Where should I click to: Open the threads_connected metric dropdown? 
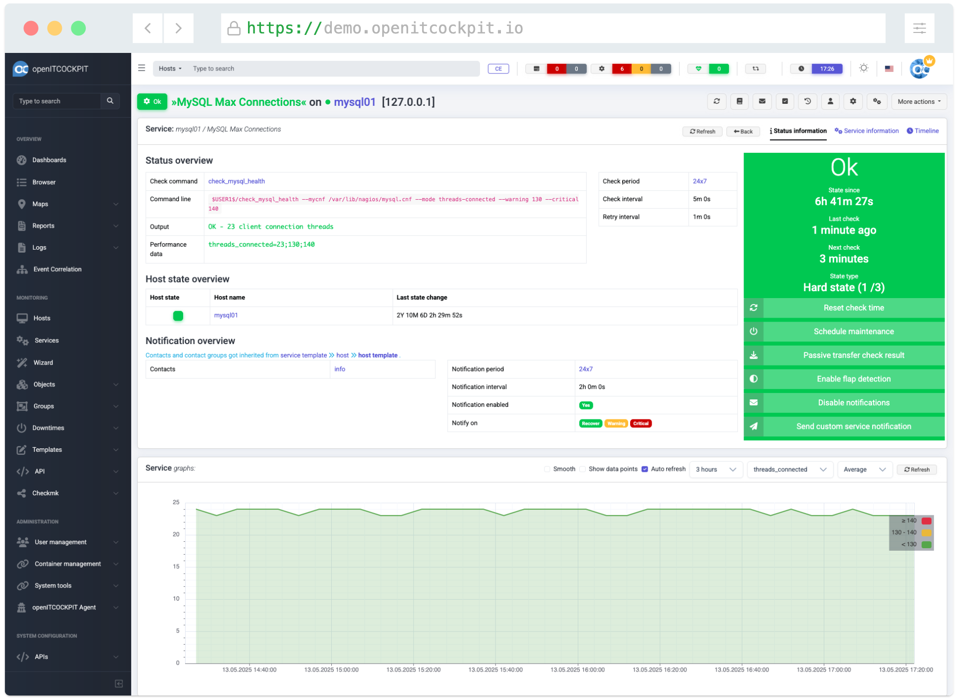[x=790, y=469]
